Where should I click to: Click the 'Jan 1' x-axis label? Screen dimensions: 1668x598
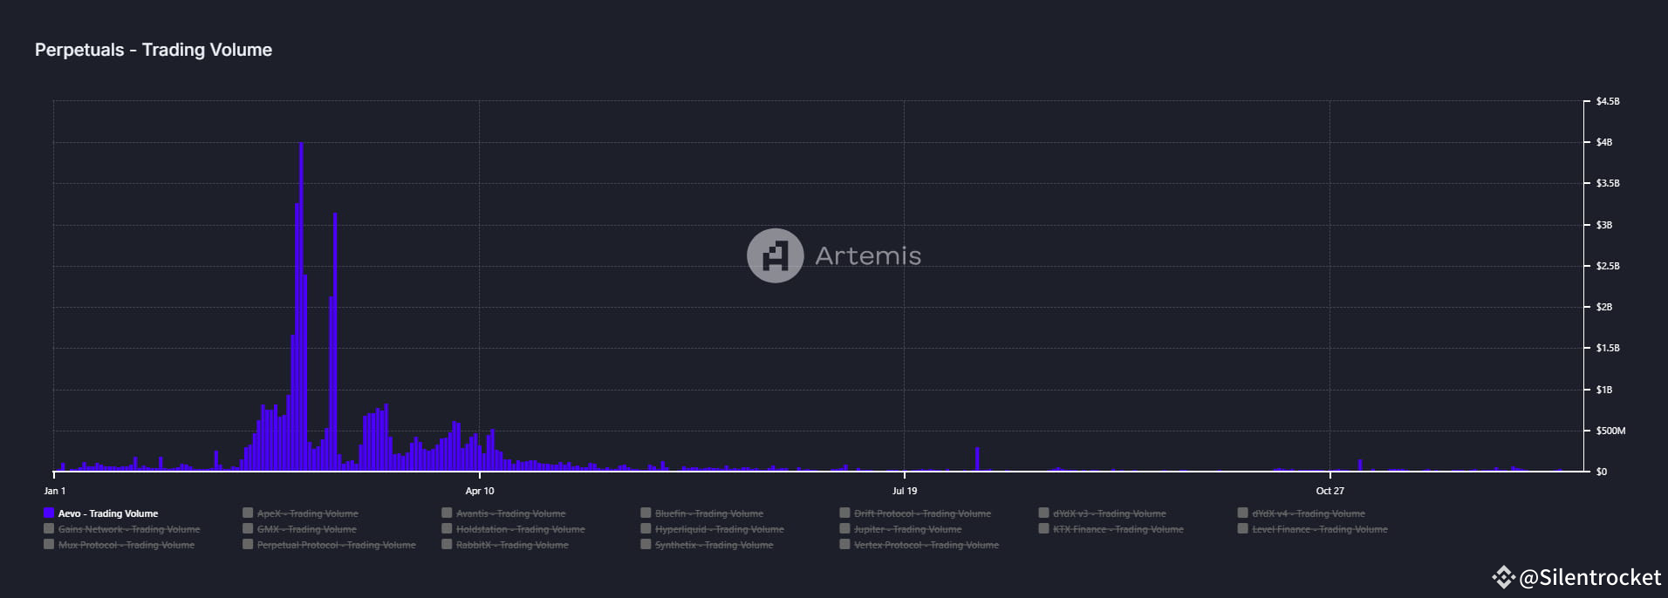click(55, 491)
